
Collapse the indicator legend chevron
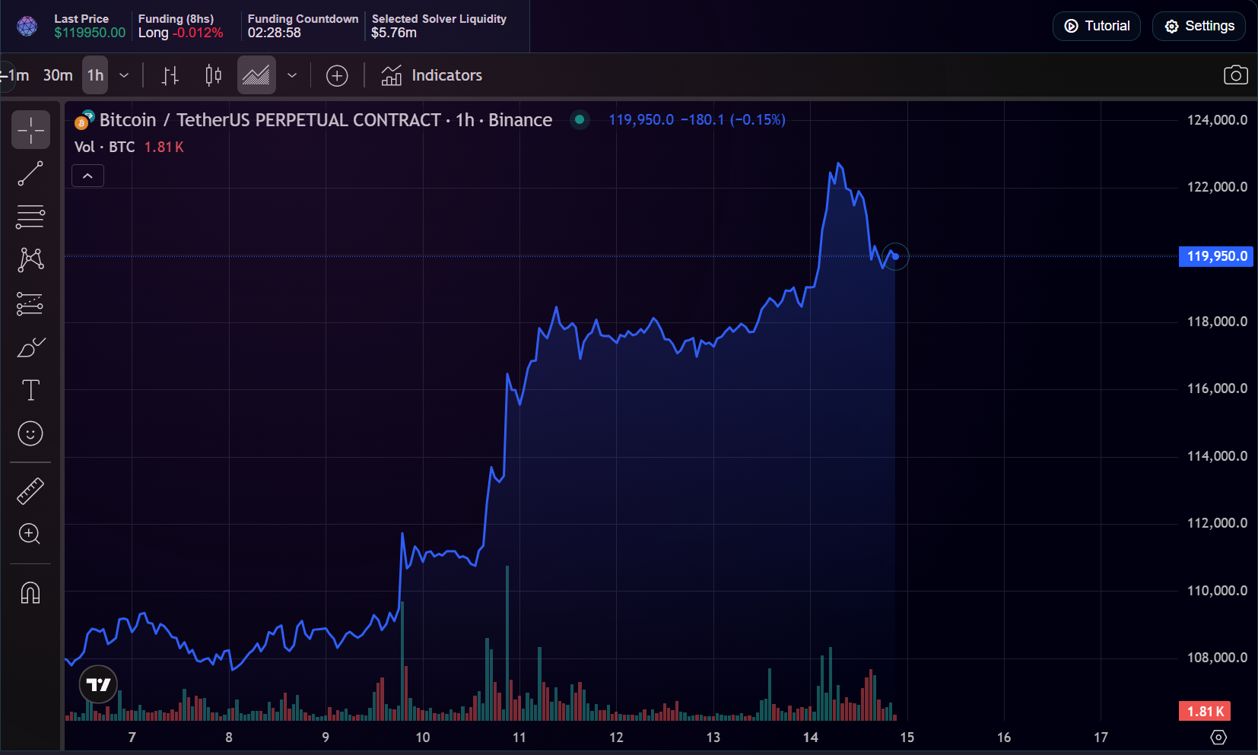[87, 176]
